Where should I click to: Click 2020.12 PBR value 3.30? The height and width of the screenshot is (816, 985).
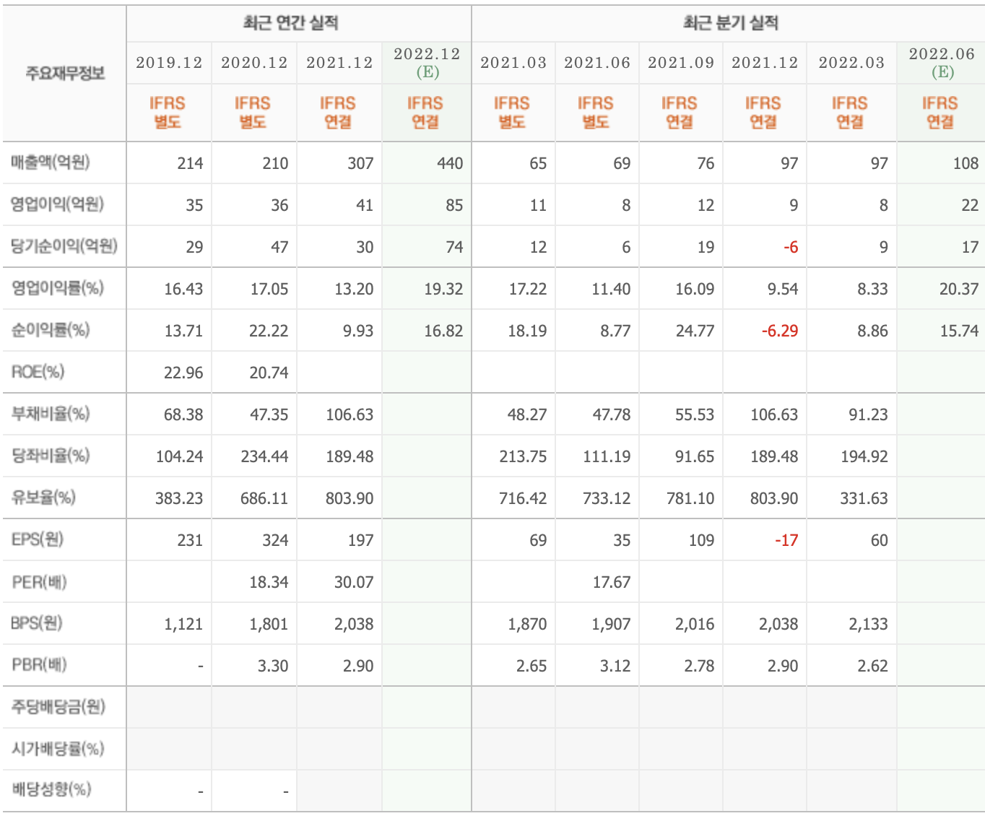click(273, 666)
